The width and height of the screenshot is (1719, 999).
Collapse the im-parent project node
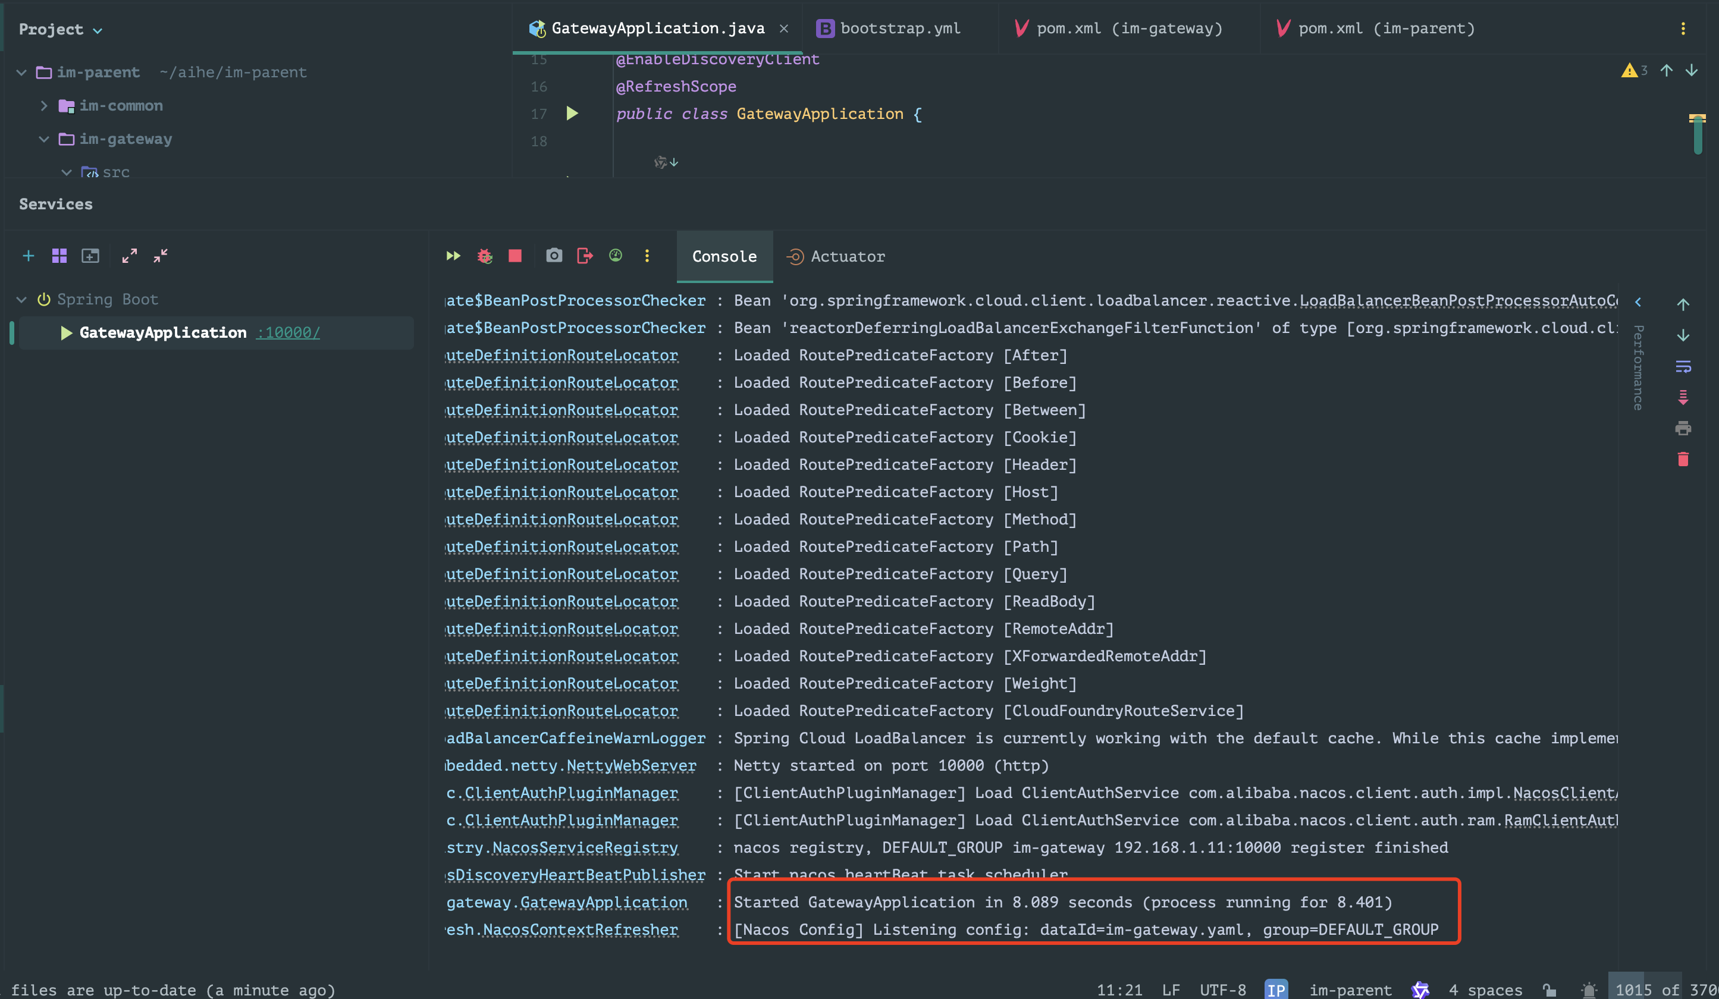[x=22, y=73]
